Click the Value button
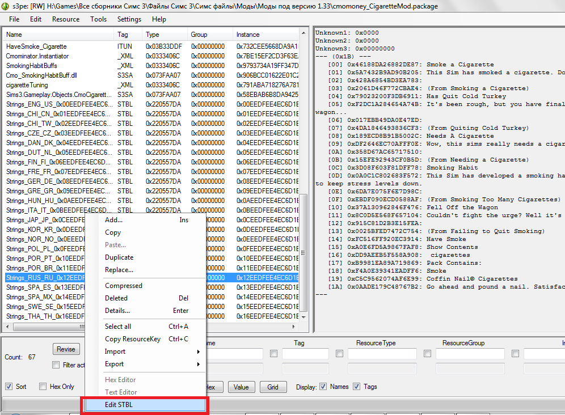Screen dimensions: 565x415 click(x=241, y=387)
